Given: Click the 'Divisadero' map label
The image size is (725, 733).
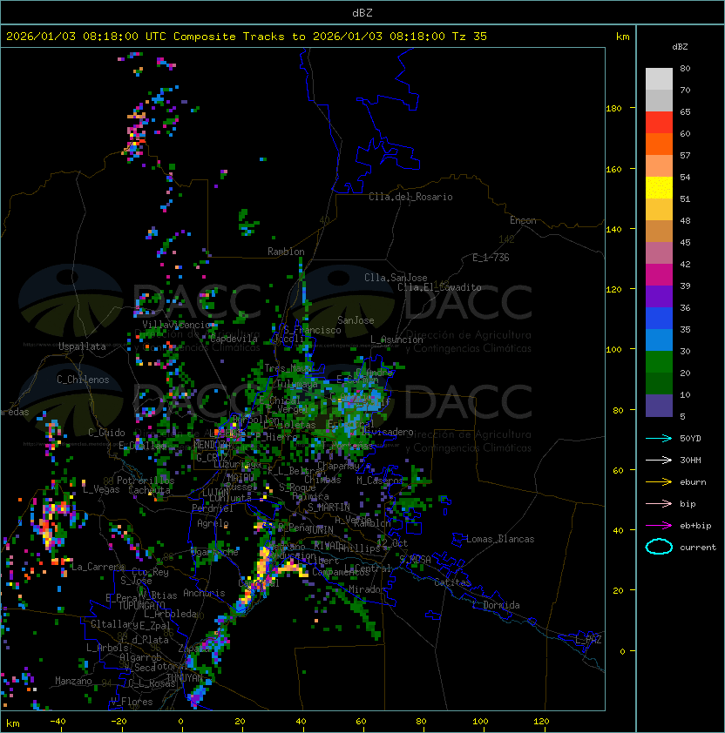Looking at the screenshot, I should (x=387, y=432).
